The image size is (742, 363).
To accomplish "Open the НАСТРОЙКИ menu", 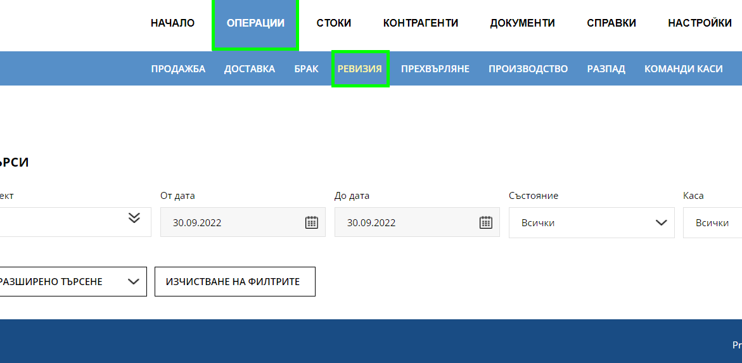I will pos(700,23).
